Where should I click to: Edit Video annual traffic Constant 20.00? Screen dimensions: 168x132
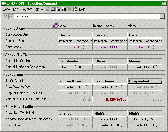(x=145, y=67)
